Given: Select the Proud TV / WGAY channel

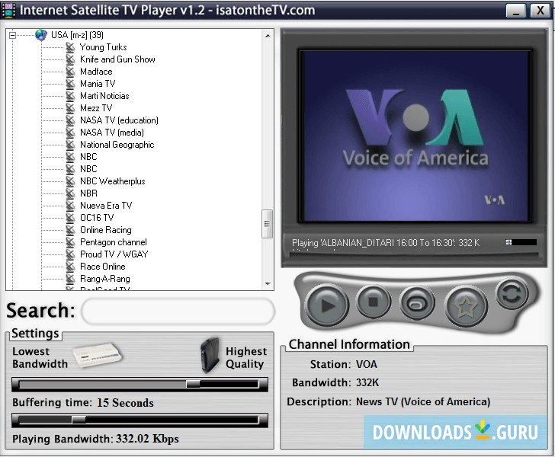Looking at the screenshot, I should pyautogui.click(x=114, y=254).
